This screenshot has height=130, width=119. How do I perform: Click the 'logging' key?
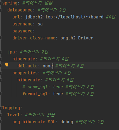click(11, 108)
